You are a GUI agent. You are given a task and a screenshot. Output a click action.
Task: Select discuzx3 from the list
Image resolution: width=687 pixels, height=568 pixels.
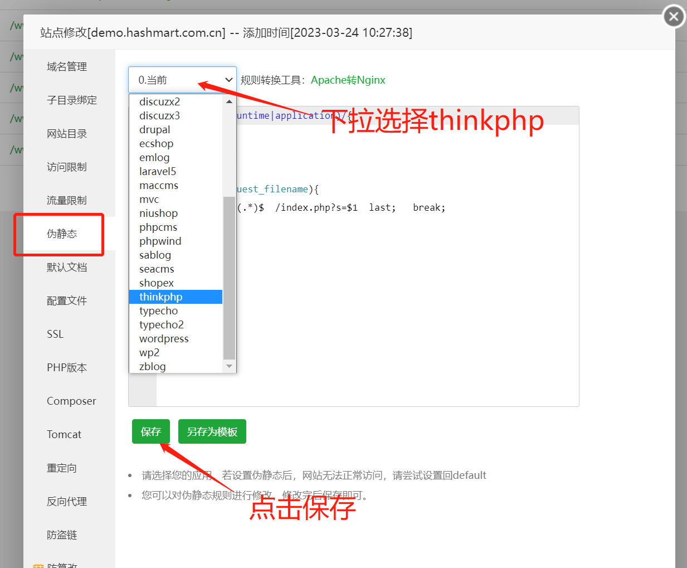click(x=176, y=115)
